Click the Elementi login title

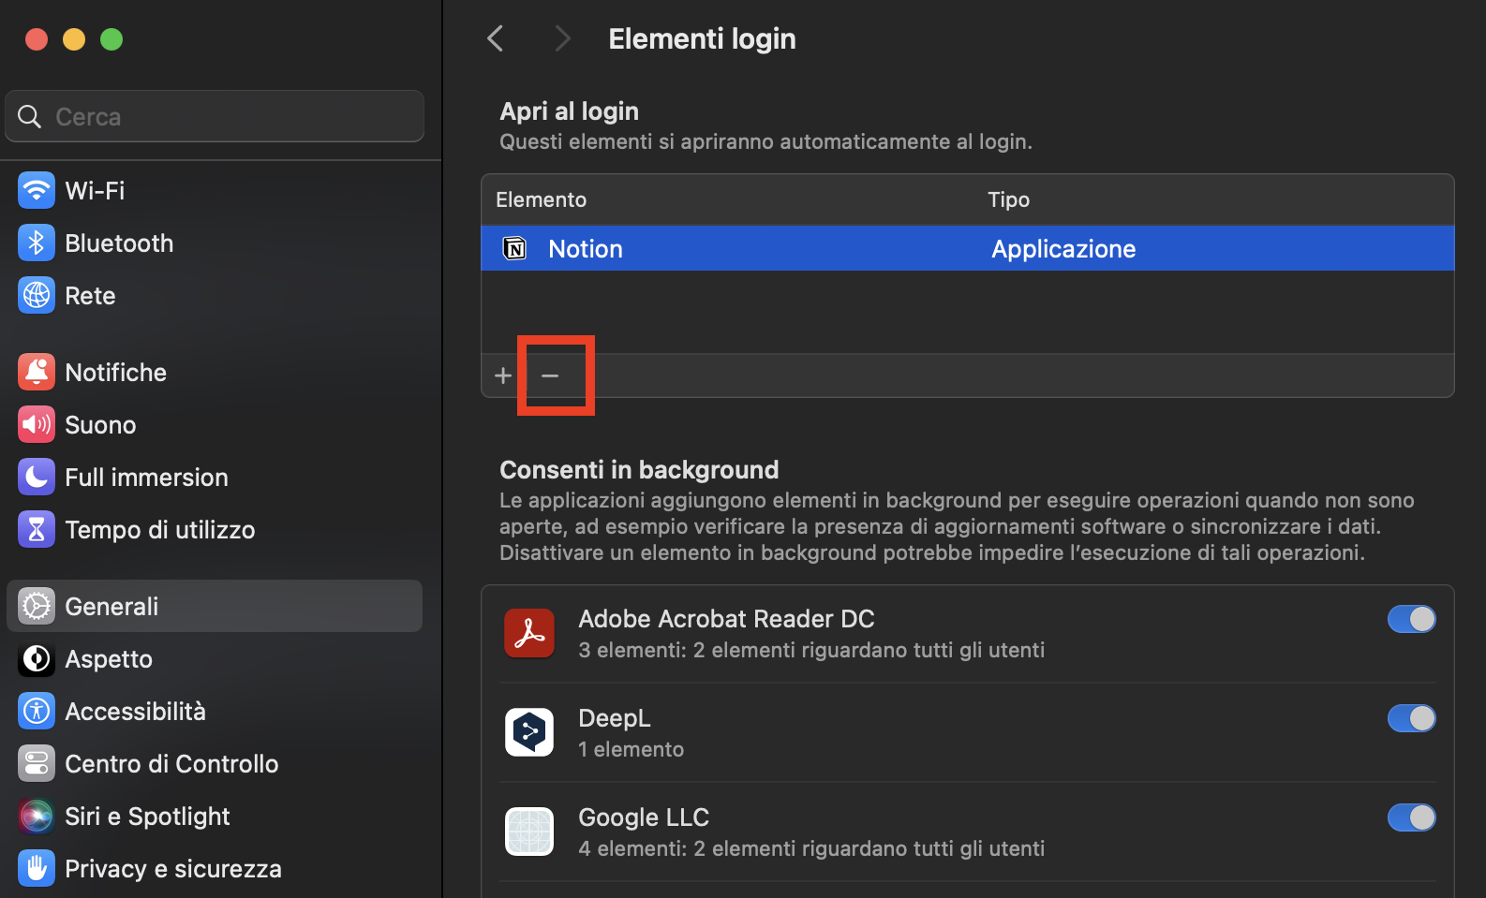(702, 38)
